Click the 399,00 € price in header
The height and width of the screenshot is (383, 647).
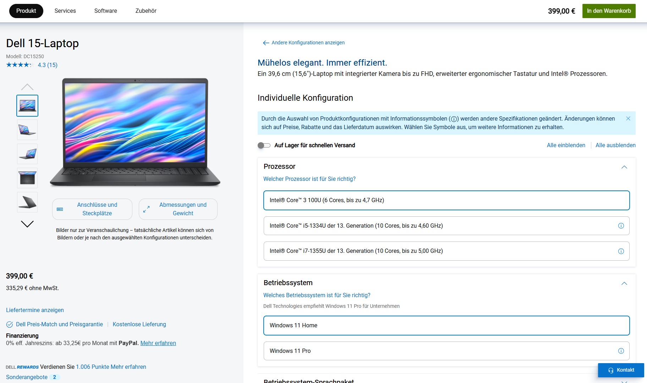[561, 11]
